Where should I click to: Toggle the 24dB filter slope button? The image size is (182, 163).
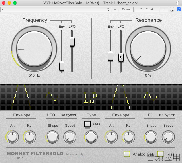(88, 124)
